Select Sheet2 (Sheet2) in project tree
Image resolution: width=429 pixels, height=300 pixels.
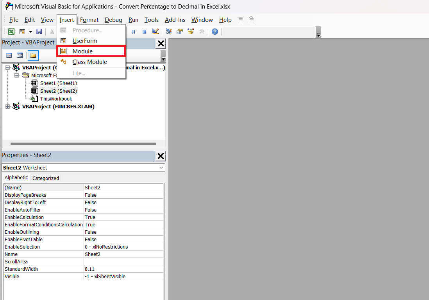pos(59,91)
